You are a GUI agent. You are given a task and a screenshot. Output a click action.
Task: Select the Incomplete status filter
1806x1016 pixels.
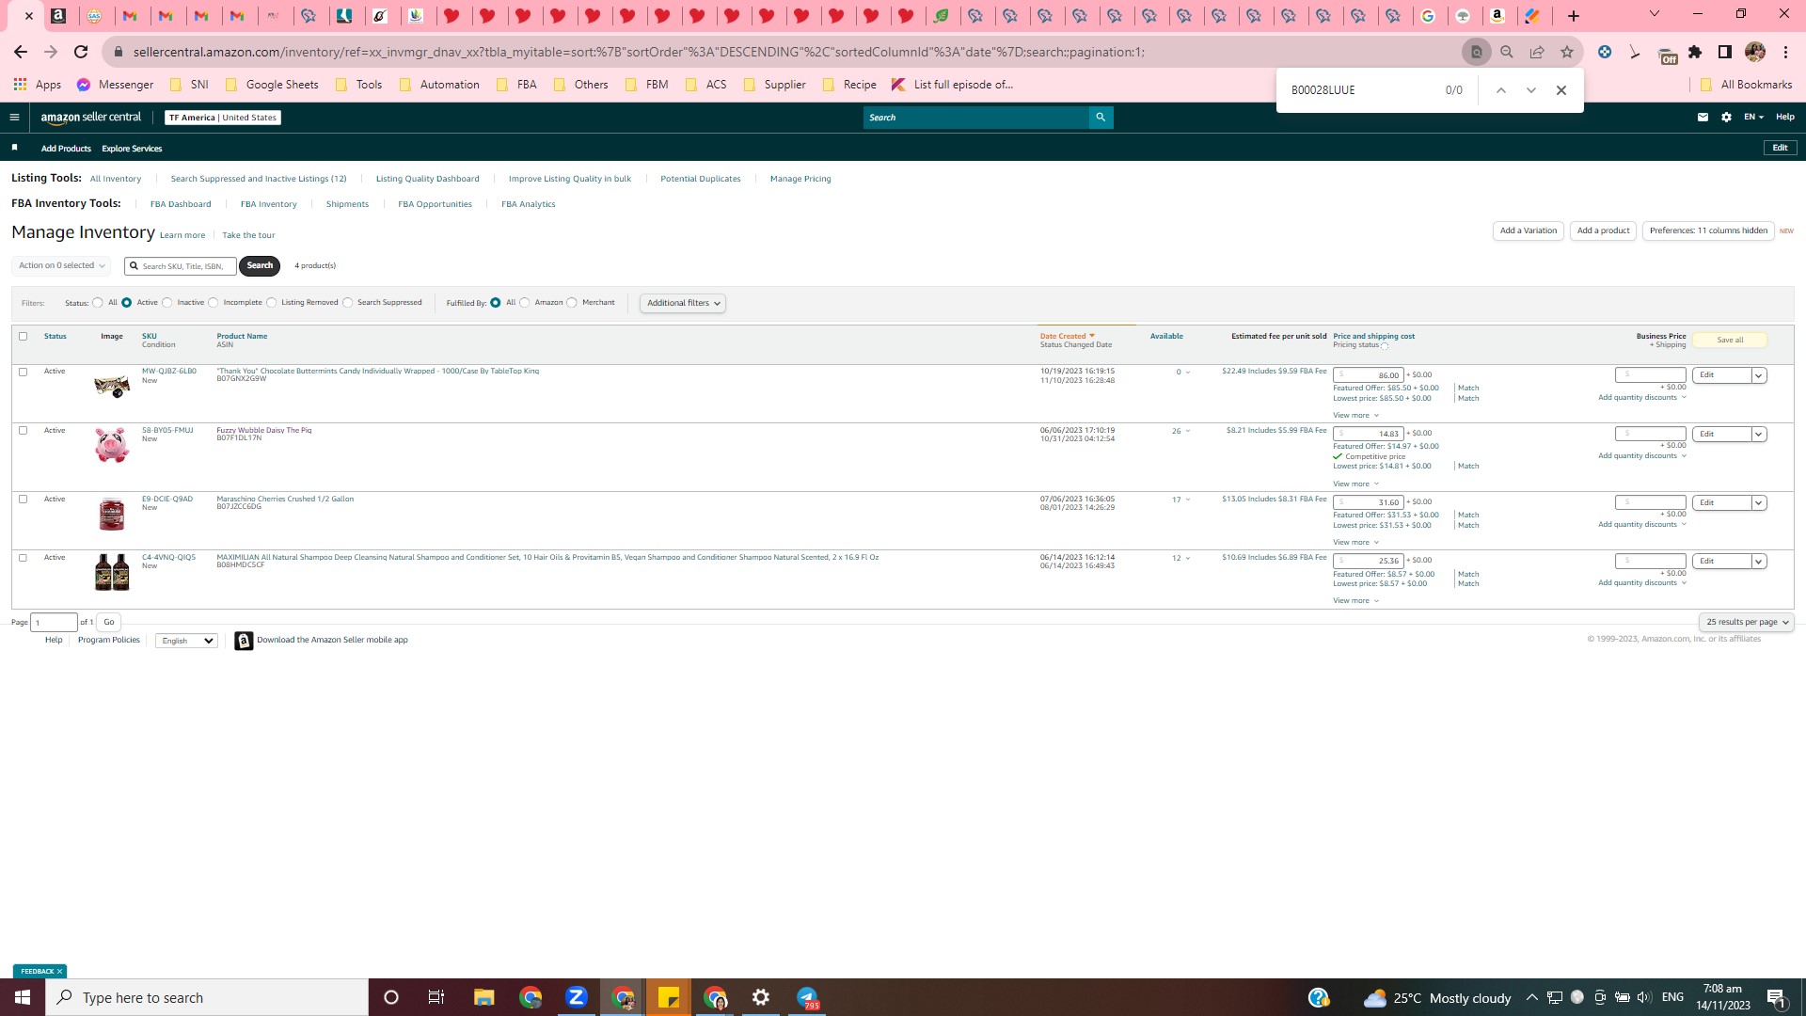pos(214,303)
